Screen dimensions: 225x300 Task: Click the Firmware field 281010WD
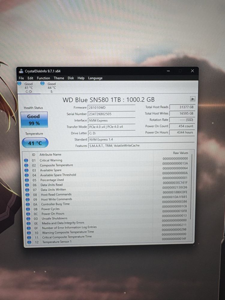[112, 107]
